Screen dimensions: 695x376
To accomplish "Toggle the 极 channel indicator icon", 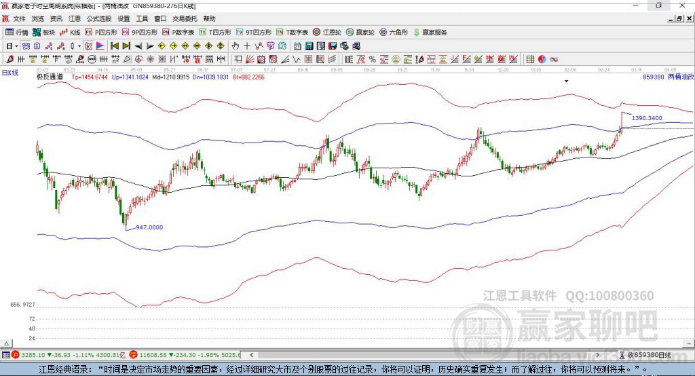I will click(x=89, y=46).
